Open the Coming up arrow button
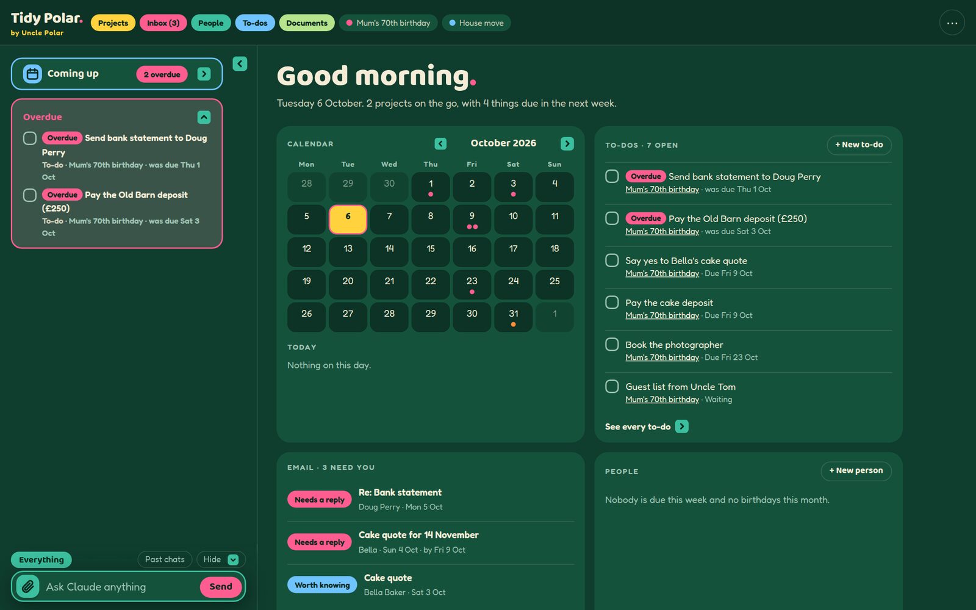The height and width of the screenshot is (610, 976). point(204,74)
